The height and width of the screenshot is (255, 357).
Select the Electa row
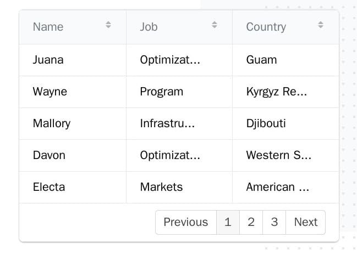(x=49, y=187)
